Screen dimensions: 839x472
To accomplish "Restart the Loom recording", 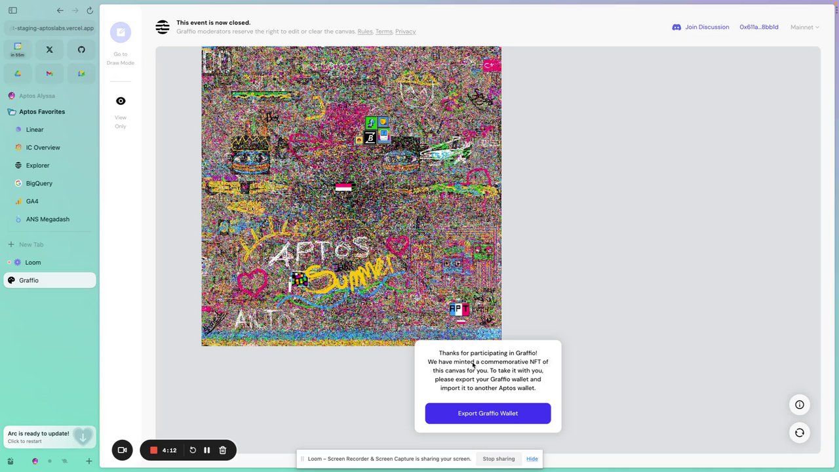I will pos(193,450).
